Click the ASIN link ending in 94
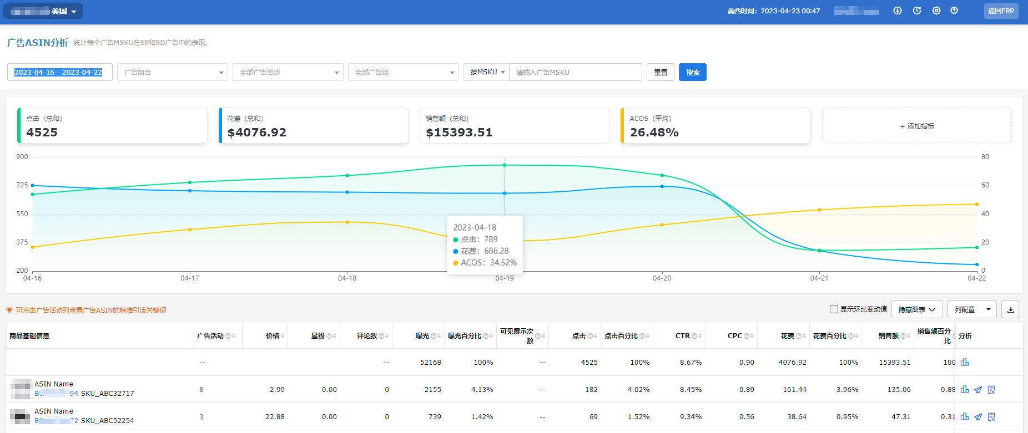The height and width of the screenshot is (433, 1028). pyautogui.click(x=56, y=393)
